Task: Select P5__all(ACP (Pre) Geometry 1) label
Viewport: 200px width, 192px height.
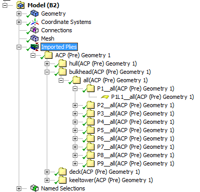Action: [136, 130]
